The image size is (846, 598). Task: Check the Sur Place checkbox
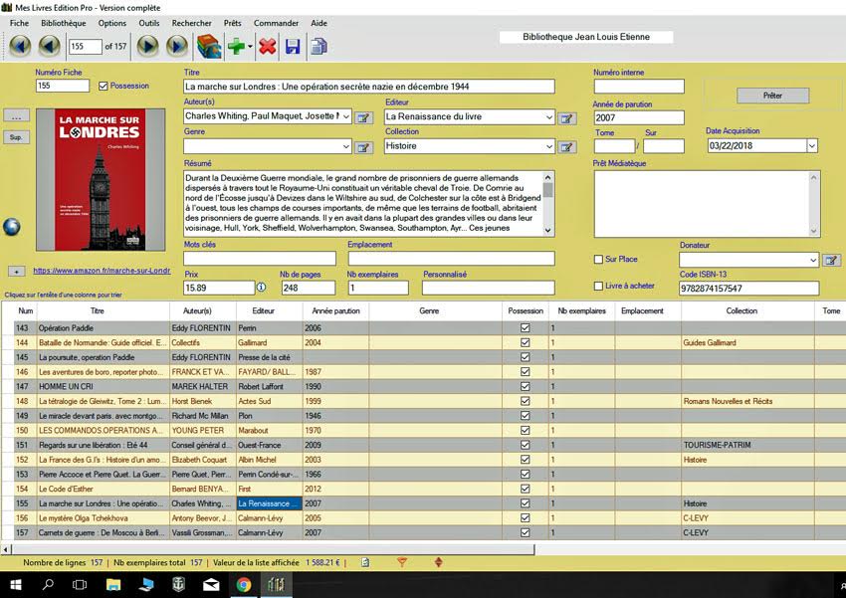pos(598,260)
